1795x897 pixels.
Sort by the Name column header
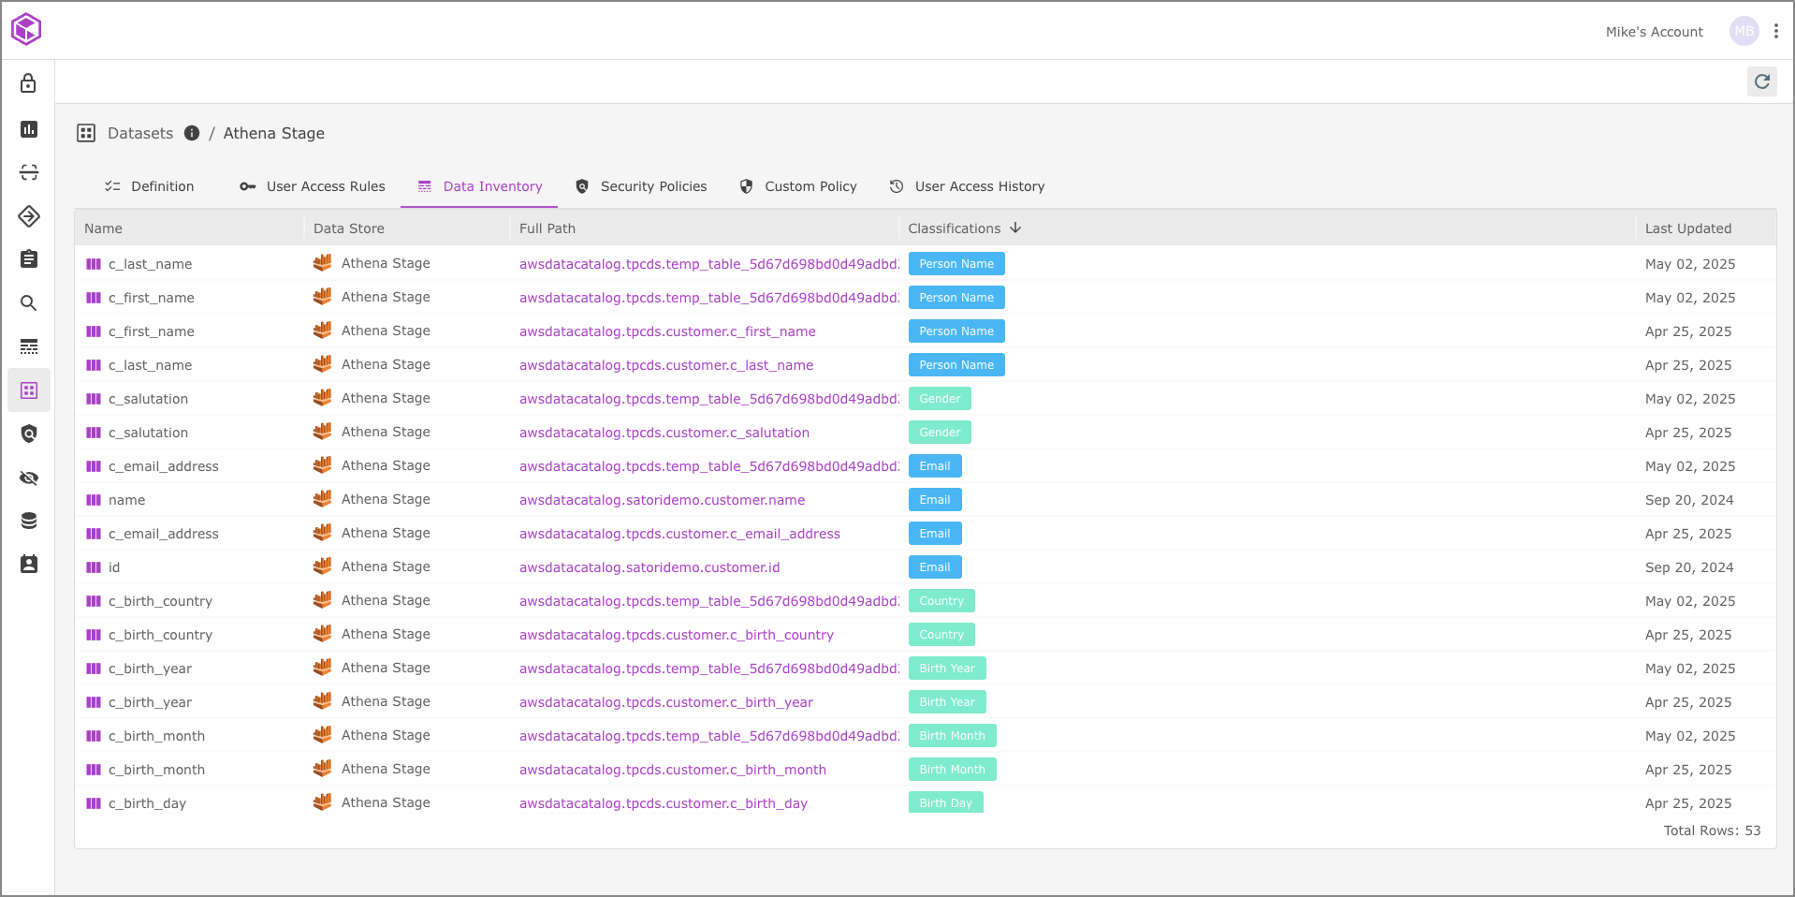[103, 228]
